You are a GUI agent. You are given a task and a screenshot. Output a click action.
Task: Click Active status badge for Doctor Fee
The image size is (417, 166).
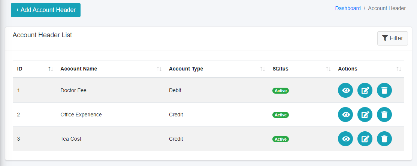280,91
